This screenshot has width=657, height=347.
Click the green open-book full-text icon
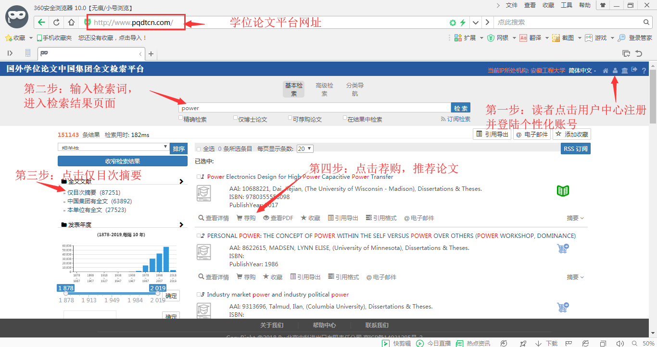tap(562, 191)
